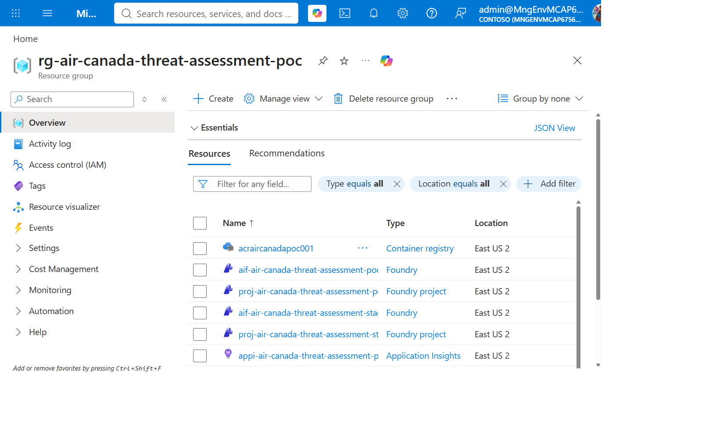702x438 pixels.
Task: Launch Copilot from the top bar
Action: pyautogui.click(x=317, y=13)
